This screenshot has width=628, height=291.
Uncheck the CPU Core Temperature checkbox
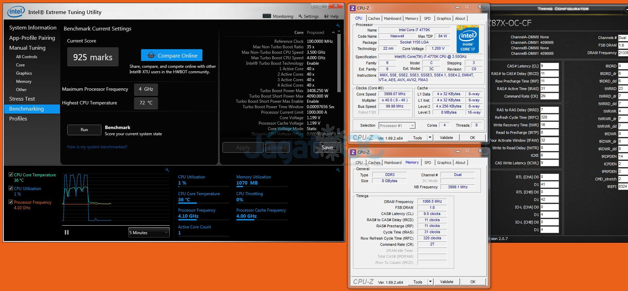[x=11, y=175]
